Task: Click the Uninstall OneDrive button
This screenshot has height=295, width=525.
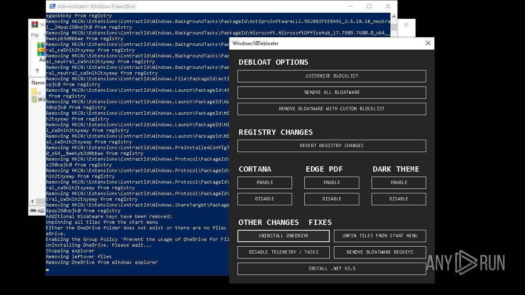Action: (283, 236)
